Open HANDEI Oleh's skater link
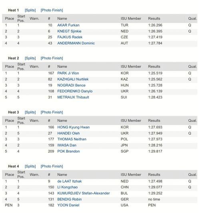 click(68, 133)
